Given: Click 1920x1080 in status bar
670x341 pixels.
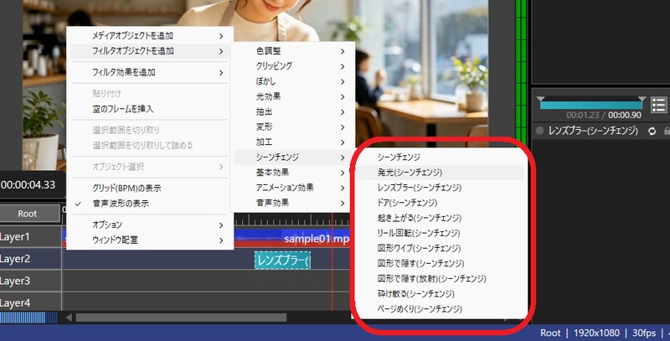Looking at the screenshot, I should point(596,333).
